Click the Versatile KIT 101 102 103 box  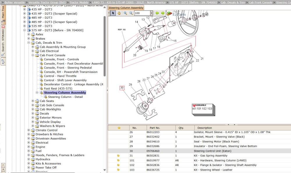click(x=203, y=110)
